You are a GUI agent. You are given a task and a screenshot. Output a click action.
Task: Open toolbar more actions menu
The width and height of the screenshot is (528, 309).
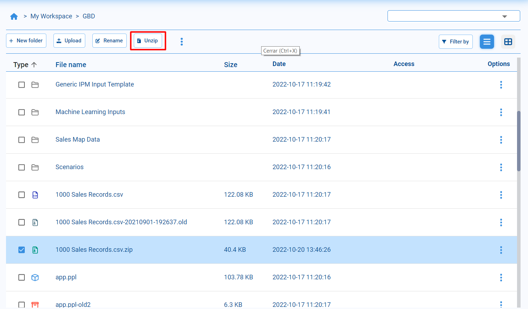point(182,42)
